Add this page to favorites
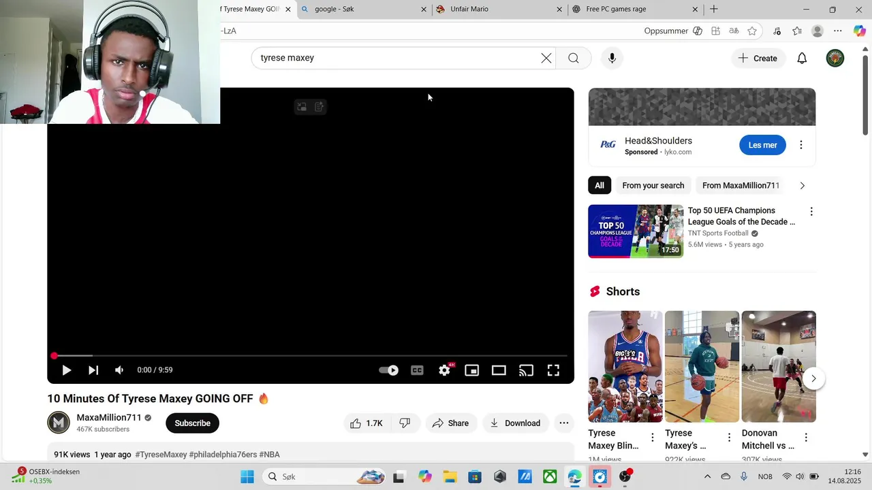This screenshot has height=490, width=872. coord(752,31)
